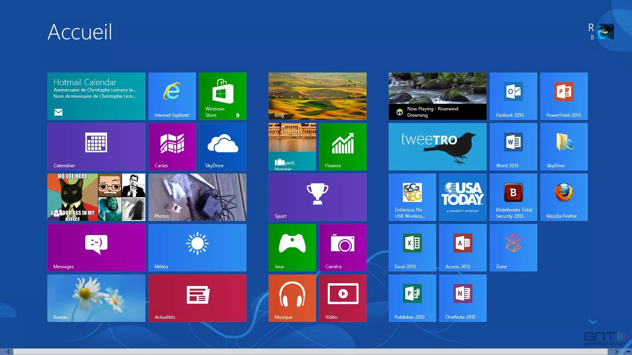The height and width of the screenshot is (355, 632).
Task: Open Excel 2013 tile
Action: tap(412, 247)
